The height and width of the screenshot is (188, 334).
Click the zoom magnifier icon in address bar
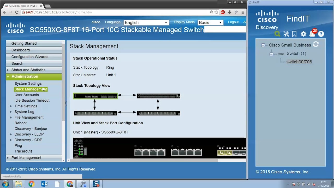212,12
